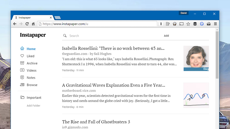The image size is (230, 129).
Task: Open the Browse section
Action: tap(32, 85)
